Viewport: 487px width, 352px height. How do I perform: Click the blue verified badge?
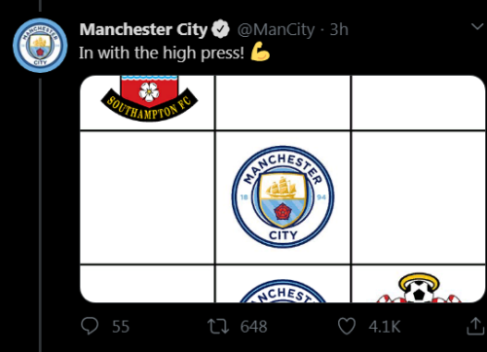[x=221, y=29]
